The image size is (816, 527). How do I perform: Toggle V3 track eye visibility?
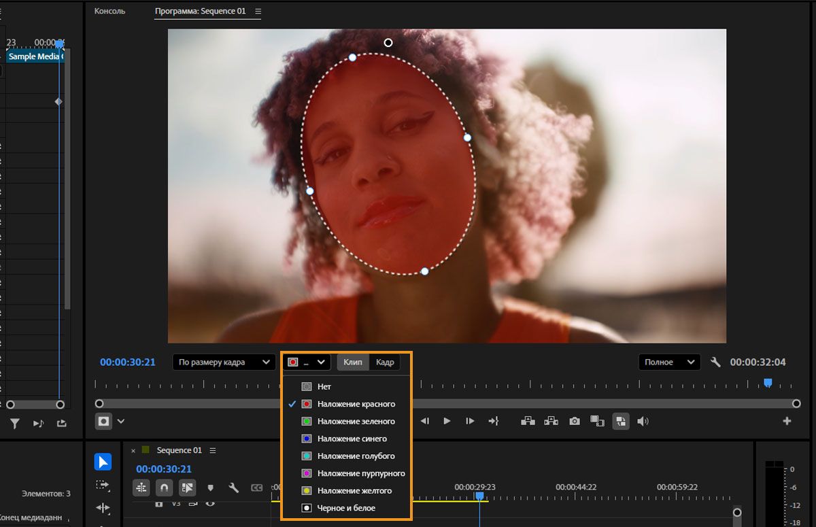tap(210, 504)
